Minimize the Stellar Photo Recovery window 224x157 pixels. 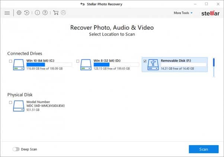coord(195,4)
